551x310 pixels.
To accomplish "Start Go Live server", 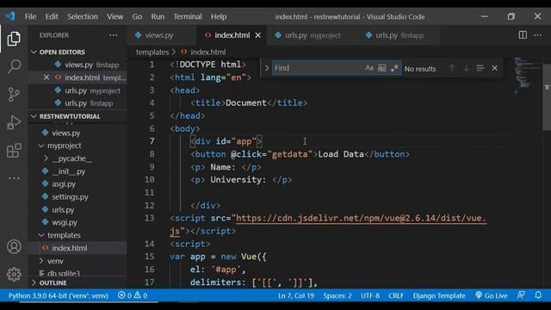I will [492, 295].
